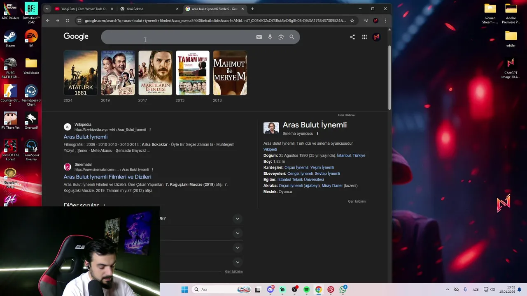Open the Atatürk 1881 movie poster
Image resolution: width=527 pixels, height=296 pixels.
(81, 73)
